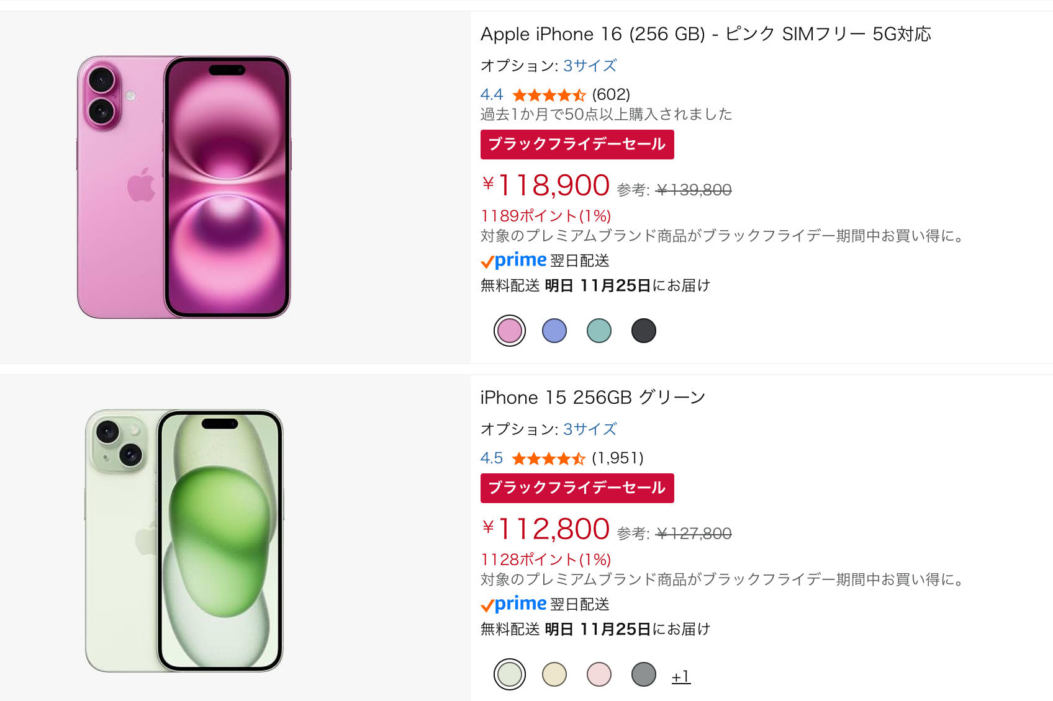Open the 4.4 star rating for iPhone 16
The image size is (1053, 701).
click(548, 95)
